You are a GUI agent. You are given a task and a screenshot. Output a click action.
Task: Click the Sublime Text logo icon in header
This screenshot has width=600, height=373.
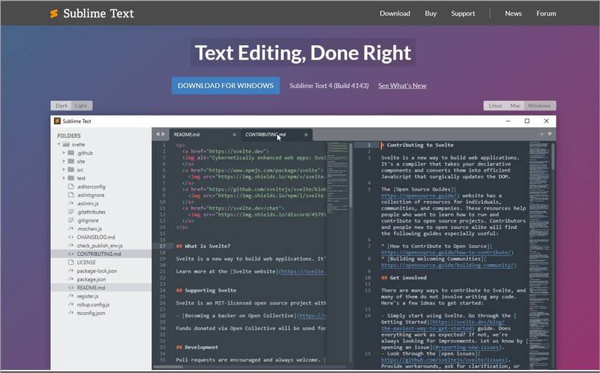pos(54,13)
